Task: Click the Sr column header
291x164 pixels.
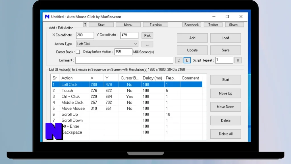Action: coord(55,78)
